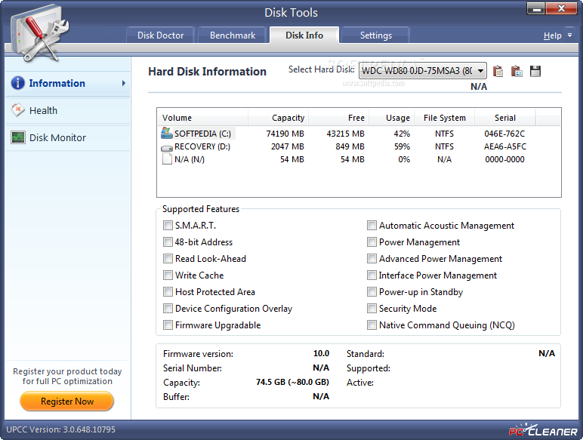Open the Disk Monitor section
The height and width of the screenshot is (440, 583).
68,137
